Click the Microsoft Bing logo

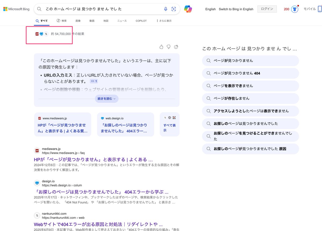[x=16, y=9]
